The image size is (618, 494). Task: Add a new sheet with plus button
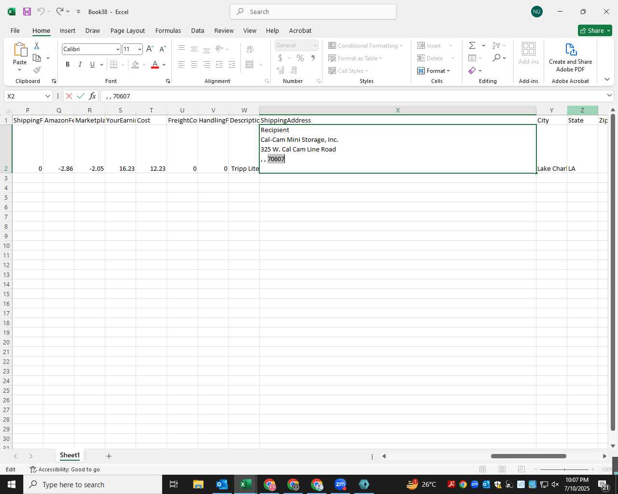coord(109,456)
